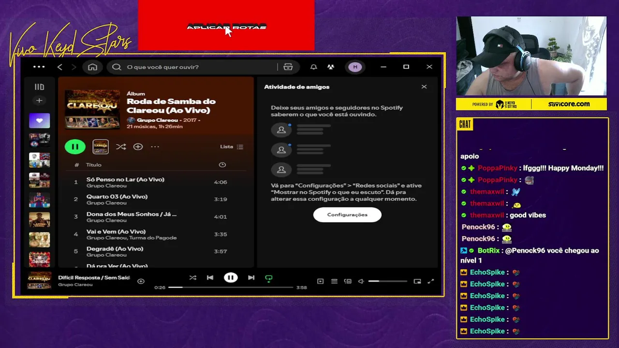The width and height of the screenshot is (619, 348).
Task: Toggle album shuffle icon next to the cover preview
Action: tap(121, 146)
